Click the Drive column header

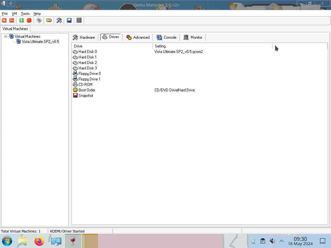[112, 46]
